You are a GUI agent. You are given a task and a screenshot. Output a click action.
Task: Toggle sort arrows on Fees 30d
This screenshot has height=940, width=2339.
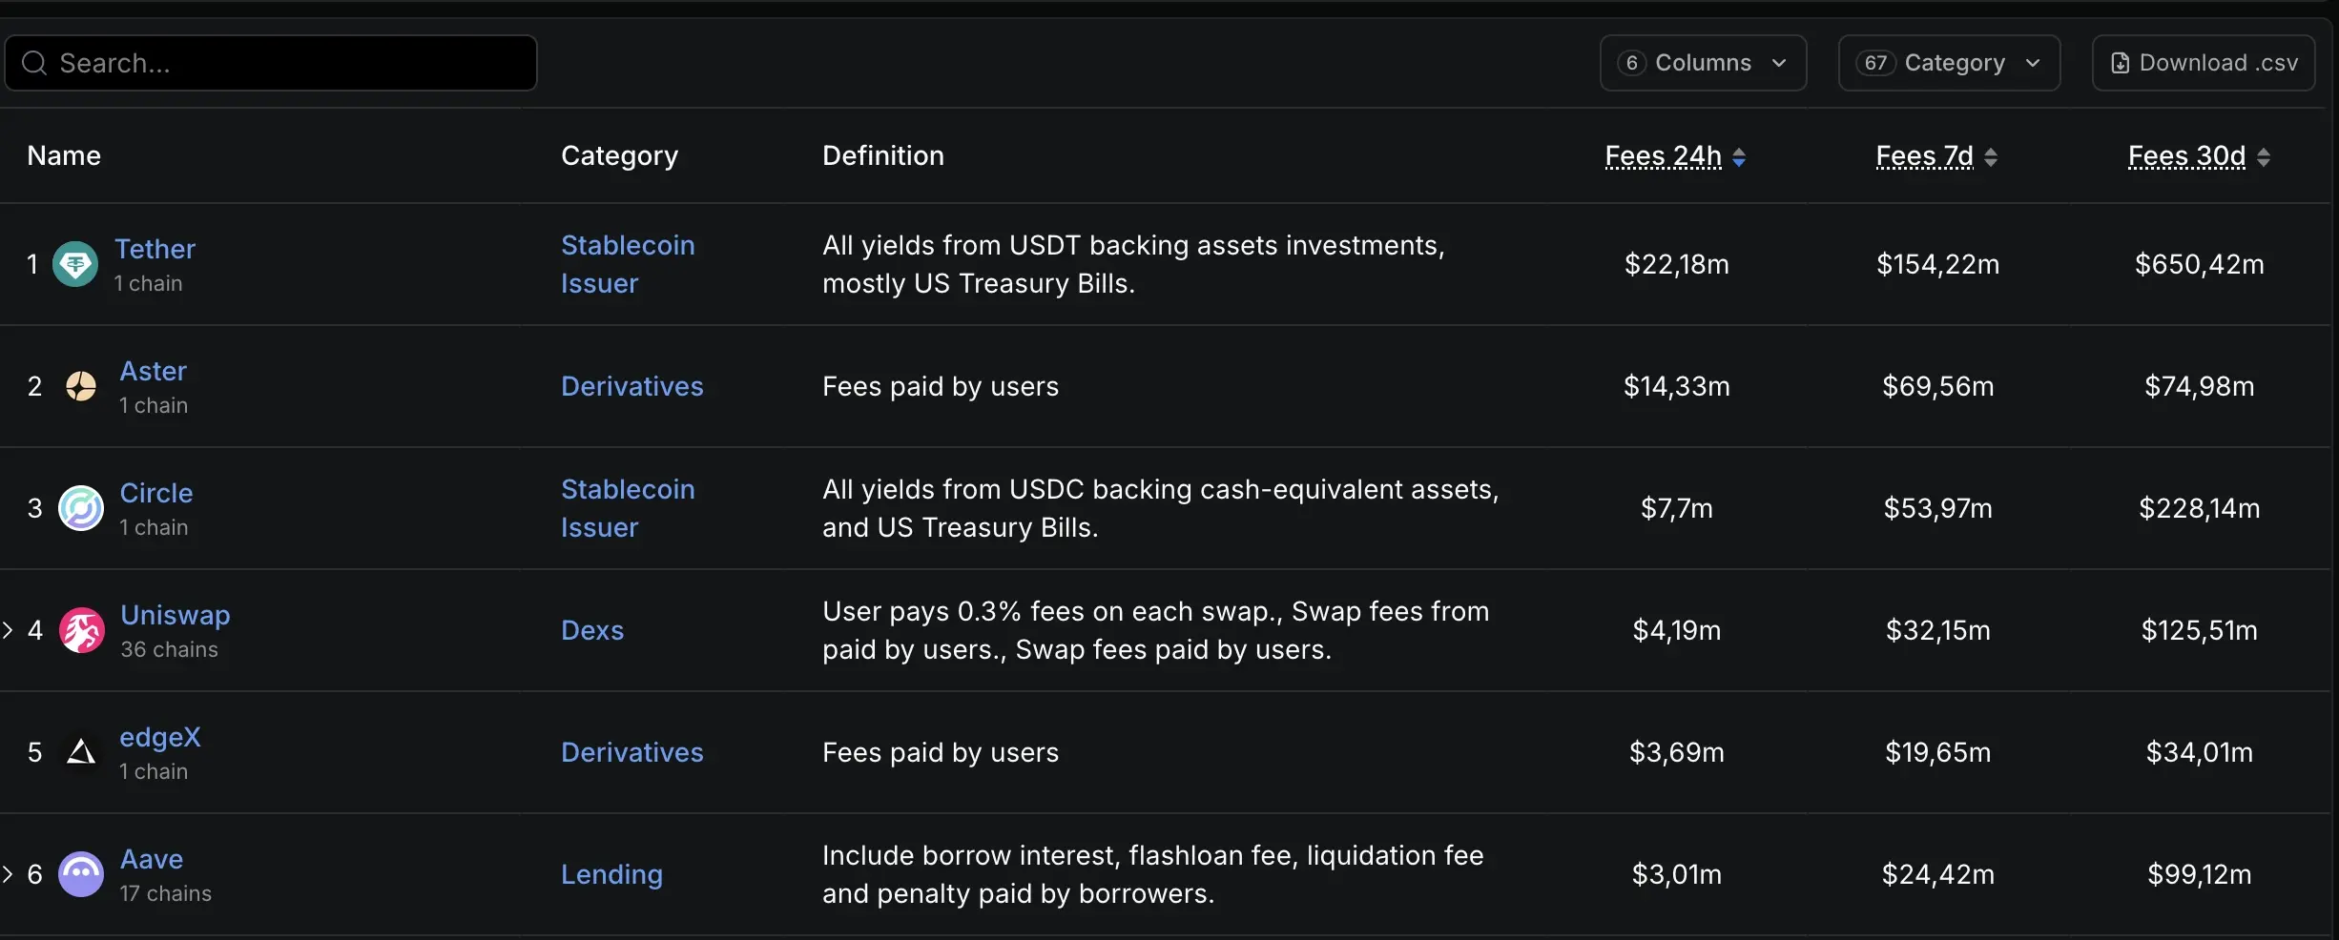pos(2264,156)
